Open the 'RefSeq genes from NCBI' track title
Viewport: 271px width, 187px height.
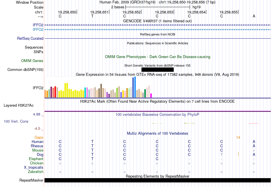[157, 34]
